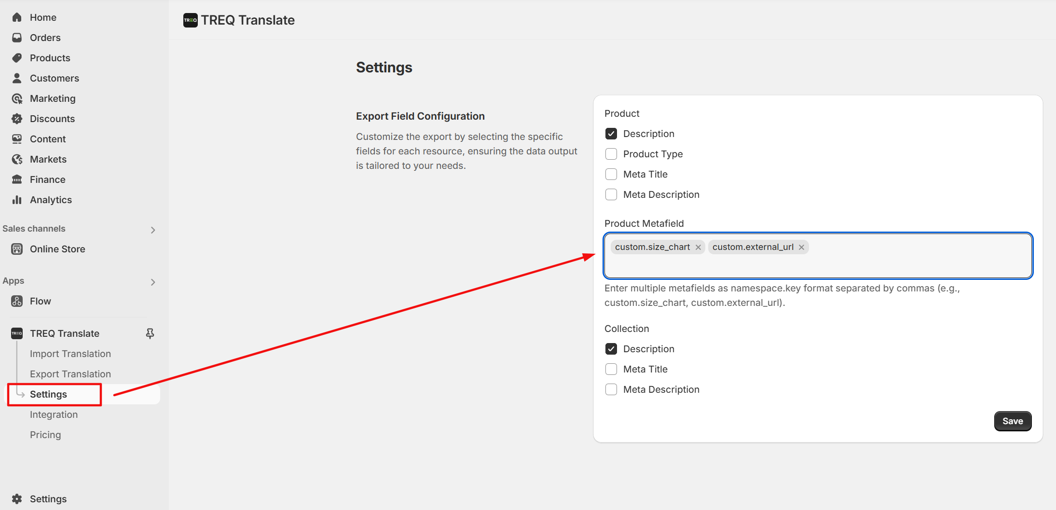The image size is (1056, 510).
Task: Open Orders label in sidebar
Action: tap(45, 38)
